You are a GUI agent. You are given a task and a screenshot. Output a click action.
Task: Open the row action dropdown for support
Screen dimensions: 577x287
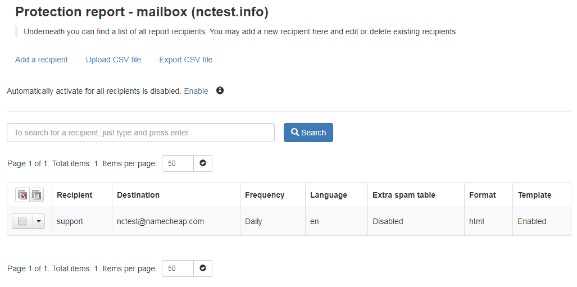(x=39, y=221)
